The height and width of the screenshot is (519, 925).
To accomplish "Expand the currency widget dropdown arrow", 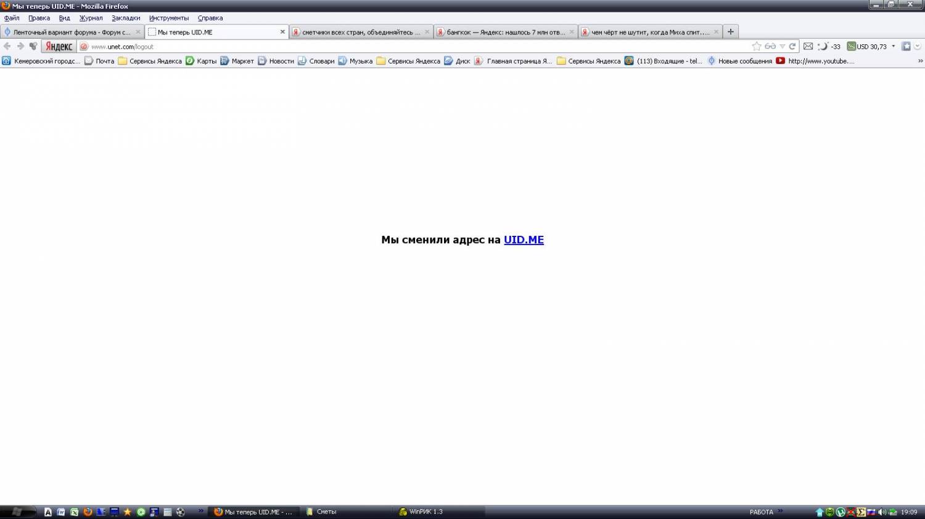I will pyautogui.click(x=893, y=46).
